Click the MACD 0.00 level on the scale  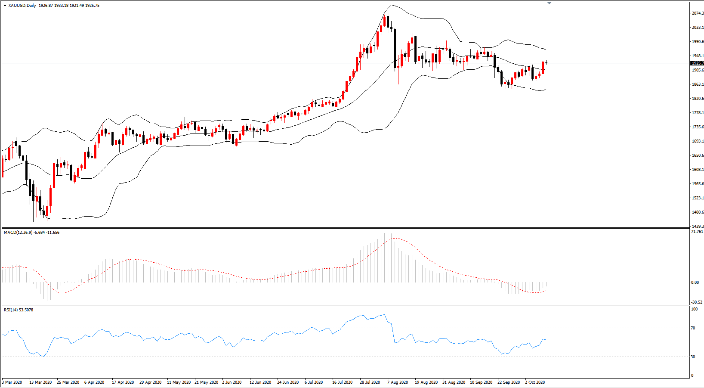click(695, 282)
